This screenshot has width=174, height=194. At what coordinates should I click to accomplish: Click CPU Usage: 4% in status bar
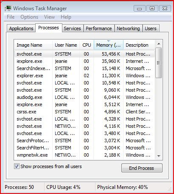63,187
